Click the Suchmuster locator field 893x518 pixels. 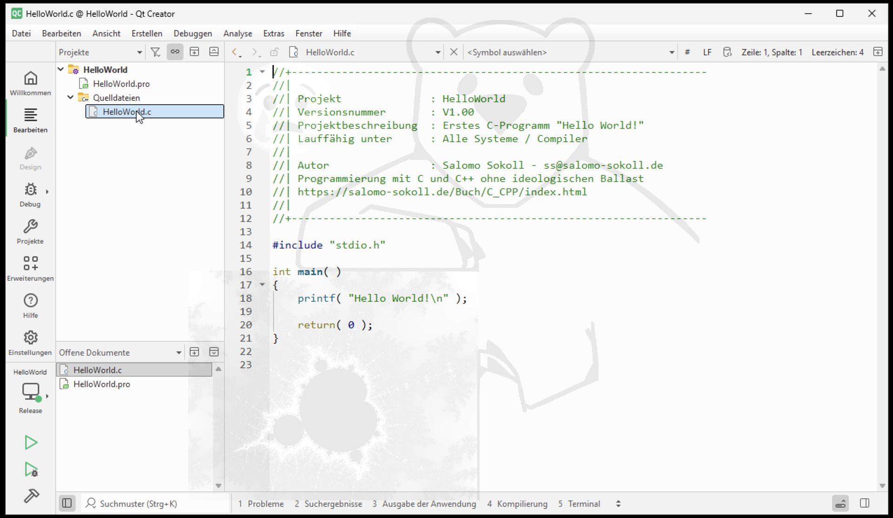click(x=156, y=504)
